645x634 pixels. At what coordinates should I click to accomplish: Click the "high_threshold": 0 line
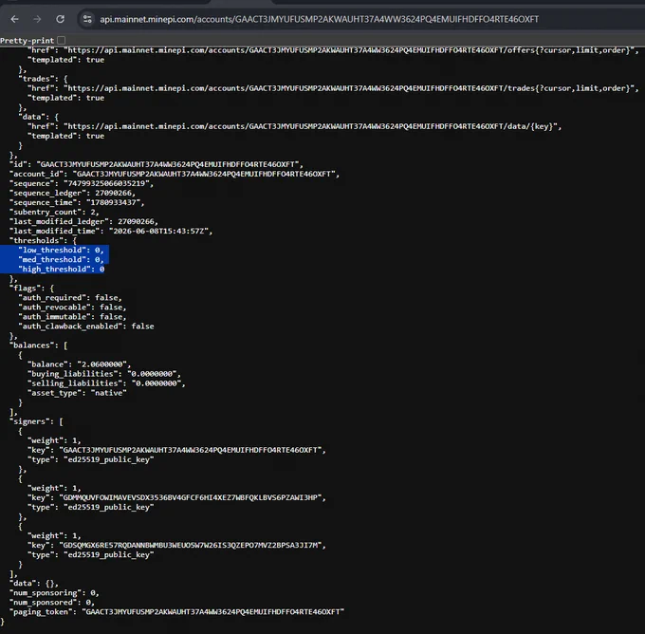[x=61, y=269]
